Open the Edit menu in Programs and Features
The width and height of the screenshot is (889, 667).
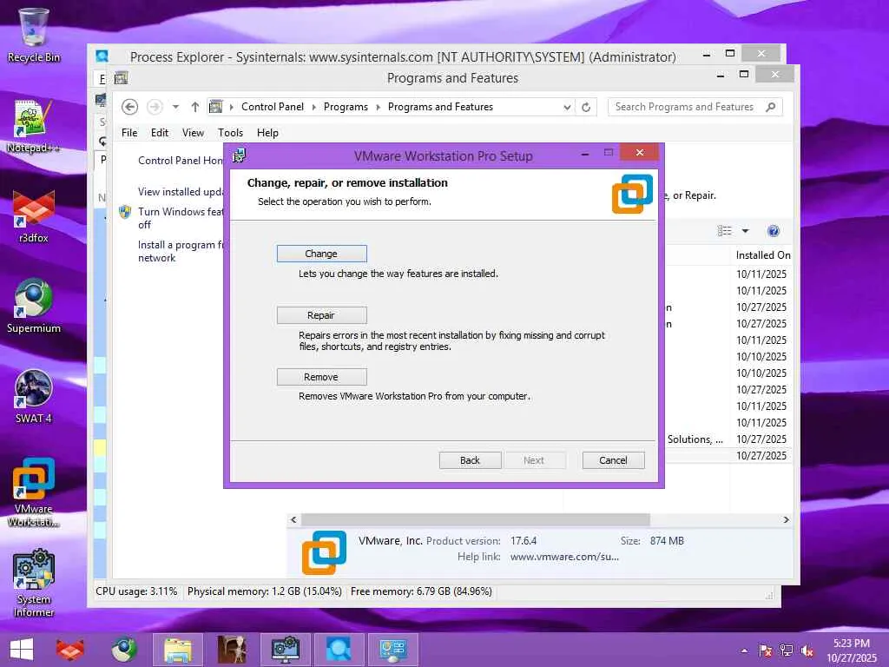point(160,133)
